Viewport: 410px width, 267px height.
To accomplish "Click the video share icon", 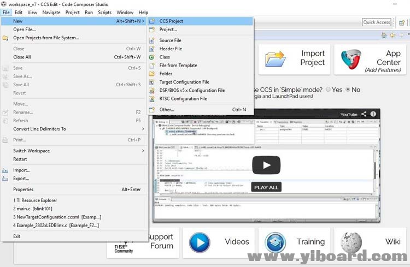I will coord(364,114).
